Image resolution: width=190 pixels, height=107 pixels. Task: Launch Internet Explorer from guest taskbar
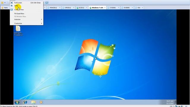coord(25,102)
